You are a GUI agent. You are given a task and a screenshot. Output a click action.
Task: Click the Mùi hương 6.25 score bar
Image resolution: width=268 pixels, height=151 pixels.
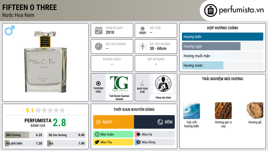point(24,135)
